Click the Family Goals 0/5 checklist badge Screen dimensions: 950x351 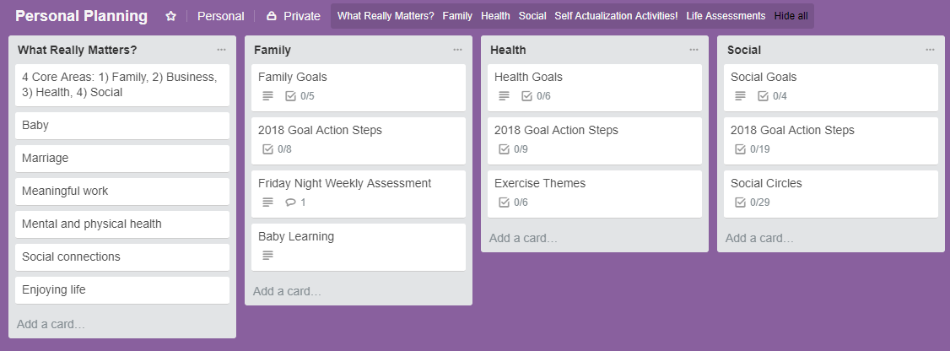click(x=300, y=96)
